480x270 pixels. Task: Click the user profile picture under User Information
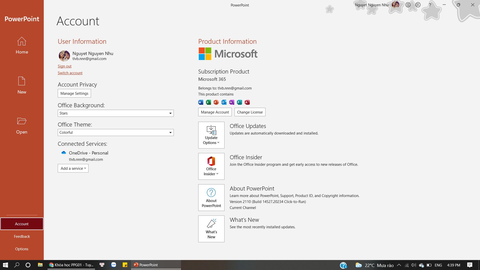pos(64,56)
